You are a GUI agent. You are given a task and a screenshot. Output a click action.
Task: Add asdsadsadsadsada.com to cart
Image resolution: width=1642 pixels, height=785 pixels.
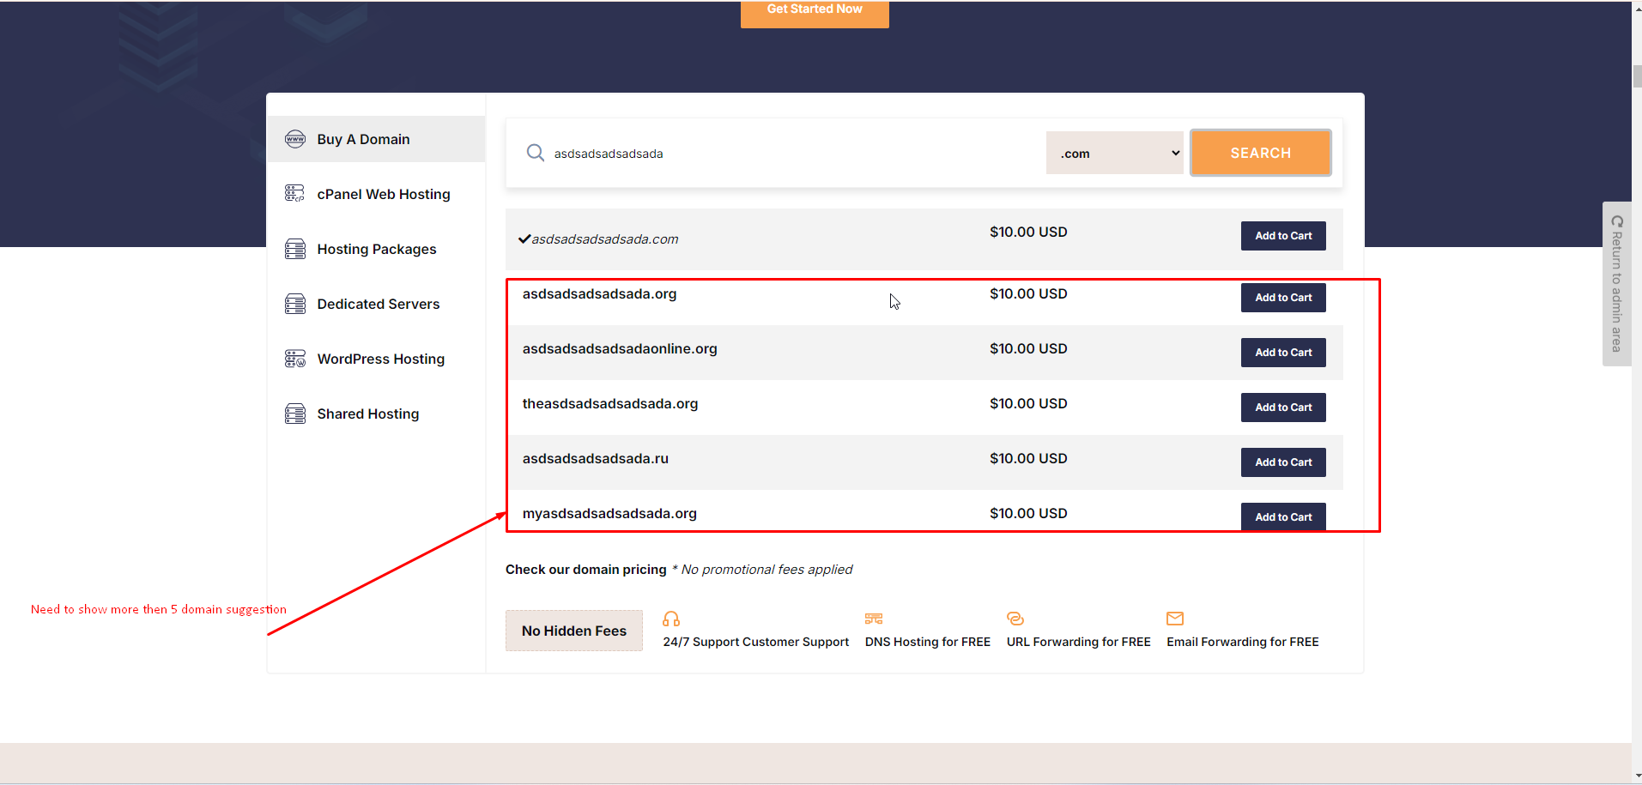[1282, 236]
